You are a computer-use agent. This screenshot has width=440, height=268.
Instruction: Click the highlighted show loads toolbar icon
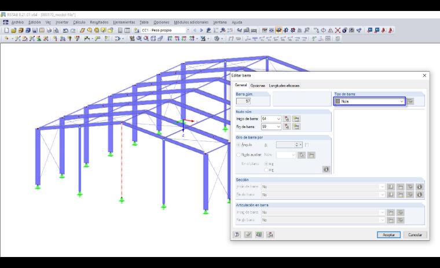(x=278, y=30)
